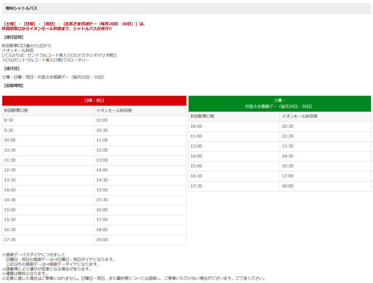Click the ※[7a]セントラルコート南入口側バスロータリー note
This screenshot has width=373, height=283.
click(x=46, y=60)
